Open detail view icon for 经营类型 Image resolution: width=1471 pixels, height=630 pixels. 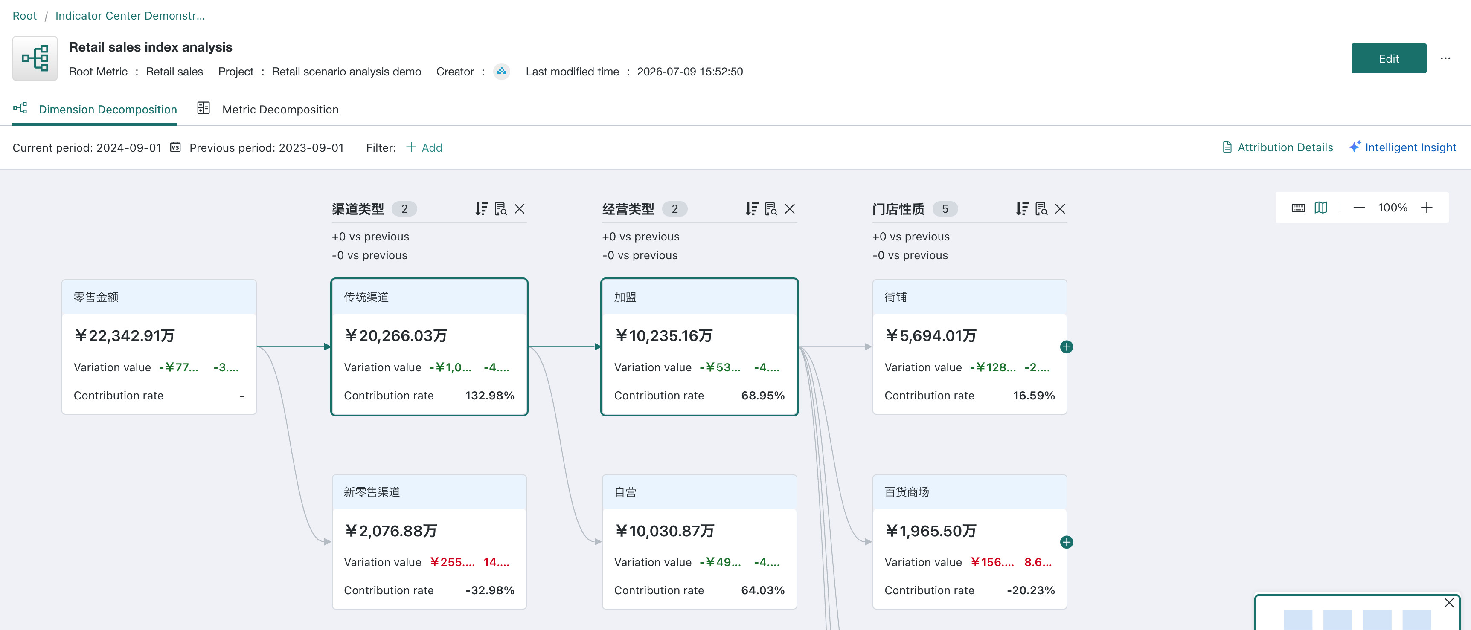[771, 209]
